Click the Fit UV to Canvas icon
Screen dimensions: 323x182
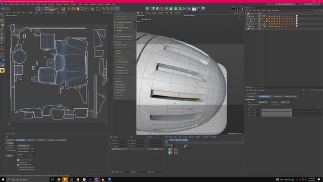point(115,45)
